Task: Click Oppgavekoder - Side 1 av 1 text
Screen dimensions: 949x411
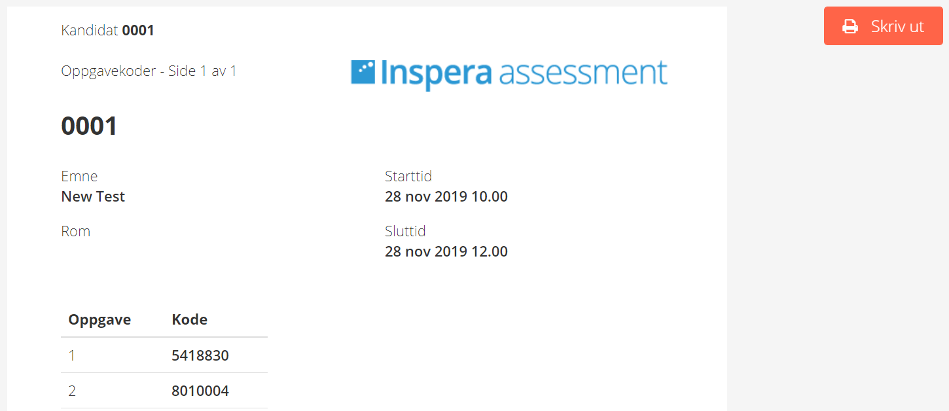Action: click(149, 71)
